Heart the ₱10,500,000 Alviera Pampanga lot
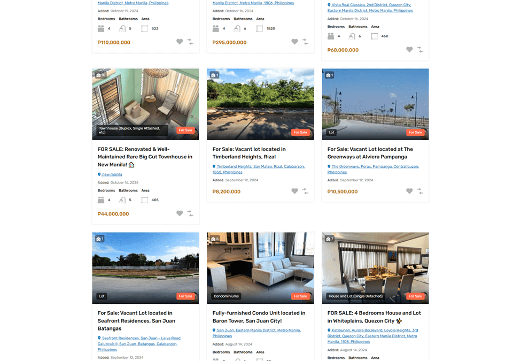 tap(409, 191)
